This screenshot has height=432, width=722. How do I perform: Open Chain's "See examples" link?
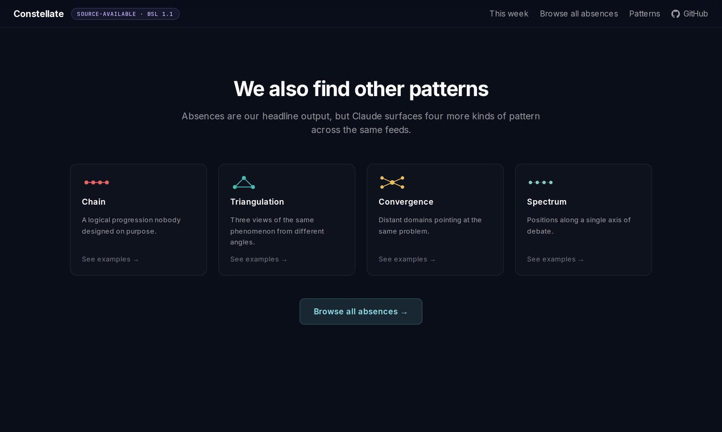[x=110, y=259]
